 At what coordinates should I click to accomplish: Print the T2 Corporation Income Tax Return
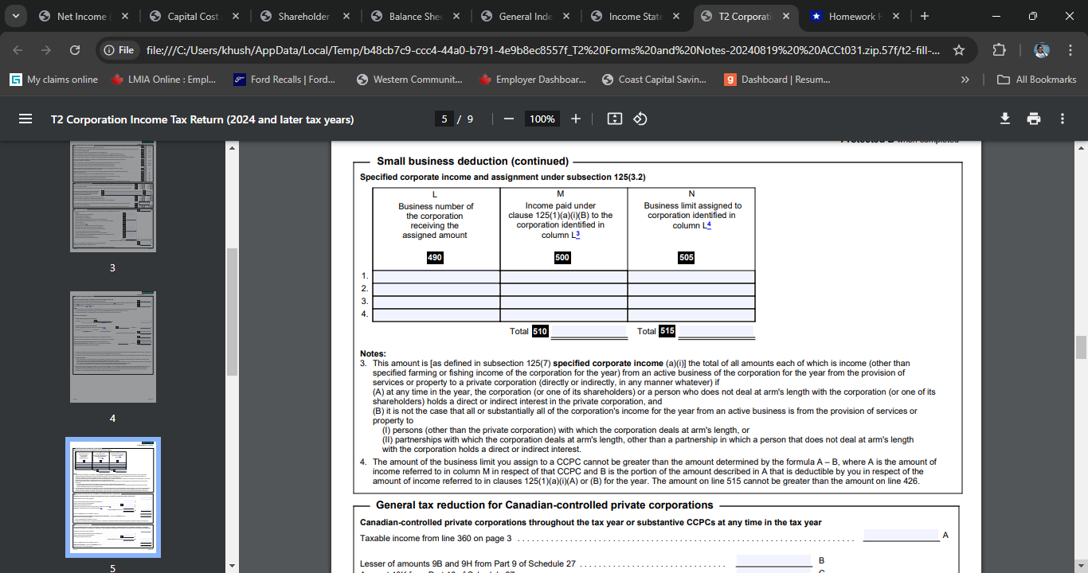(1034, 118)
